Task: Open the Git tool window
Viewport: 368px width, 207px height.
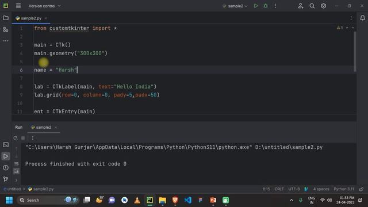Action: tap(6, 179)
